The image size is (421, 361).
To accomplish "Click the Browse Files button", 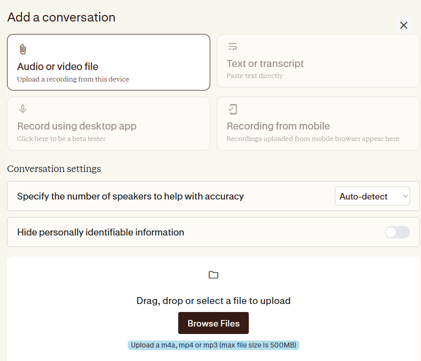I will click(213, 323).
